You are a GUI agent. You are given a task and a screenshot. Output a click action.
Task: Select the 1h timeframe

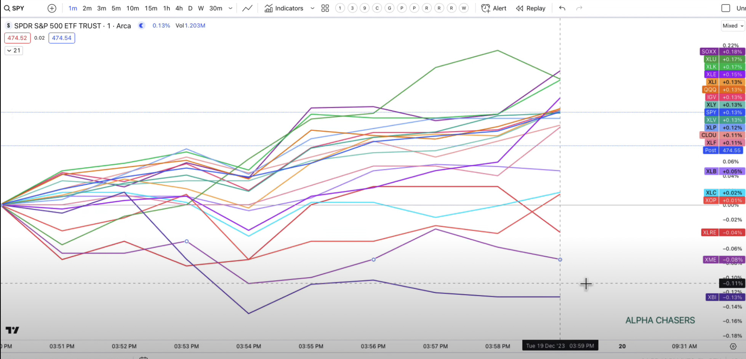tap(166, 8)
